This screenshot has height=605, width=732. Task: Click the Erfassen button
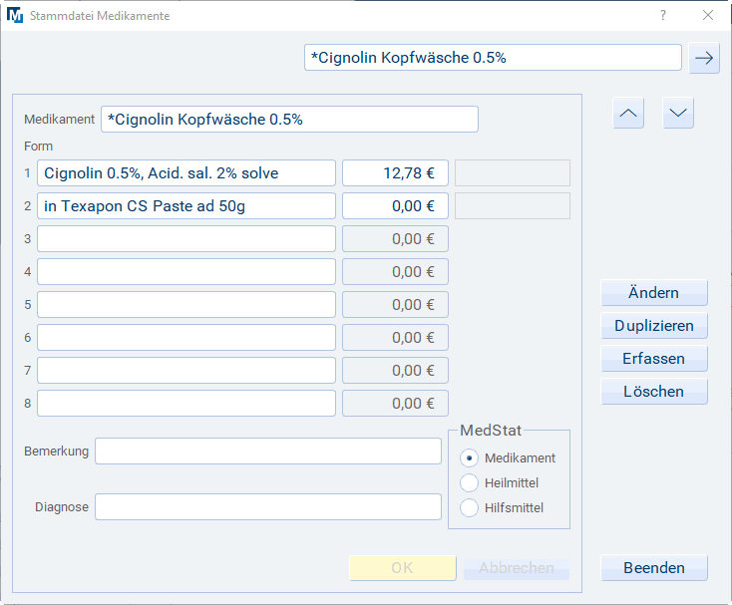pyautogui.click(x=653, y=358)
